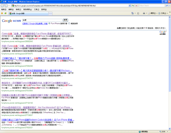Viewport: 171px width, 133px height.
Task: Open the Favorites Center yellow star
Action: pos(2,13)
